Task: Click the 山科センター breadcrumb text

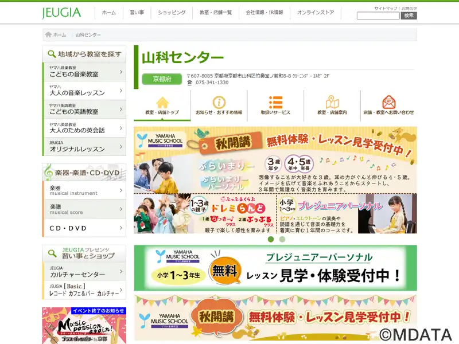Action: [88, 35]
